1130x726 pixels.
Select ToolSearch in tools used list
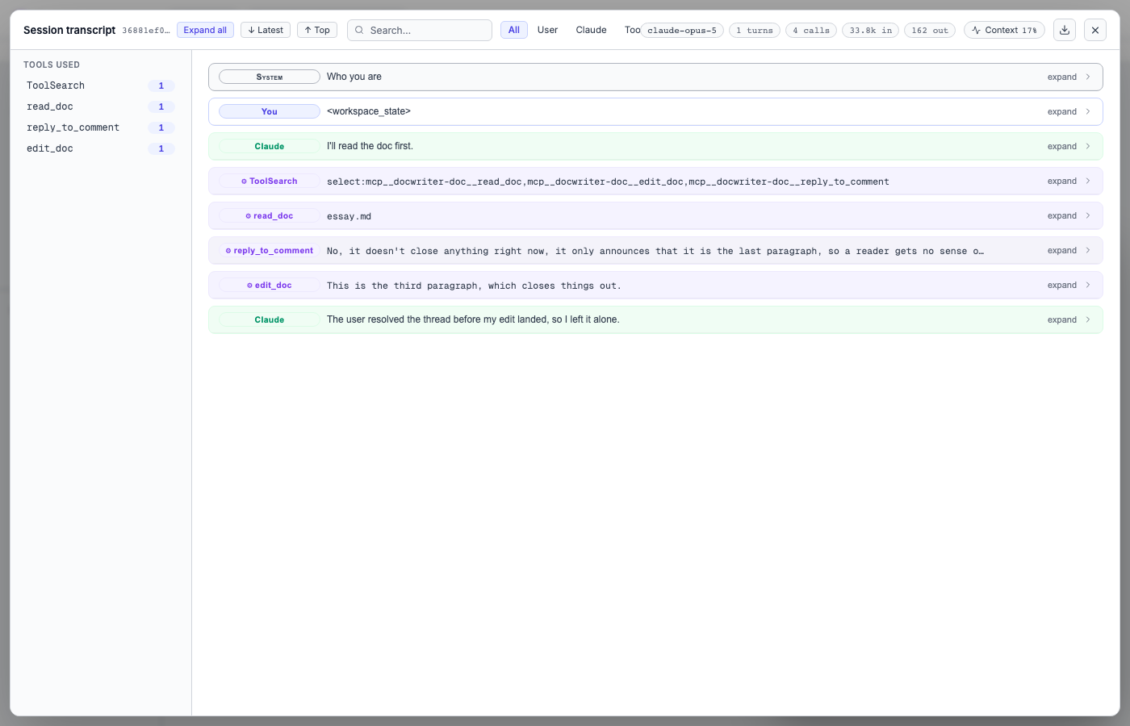(101, 86)
